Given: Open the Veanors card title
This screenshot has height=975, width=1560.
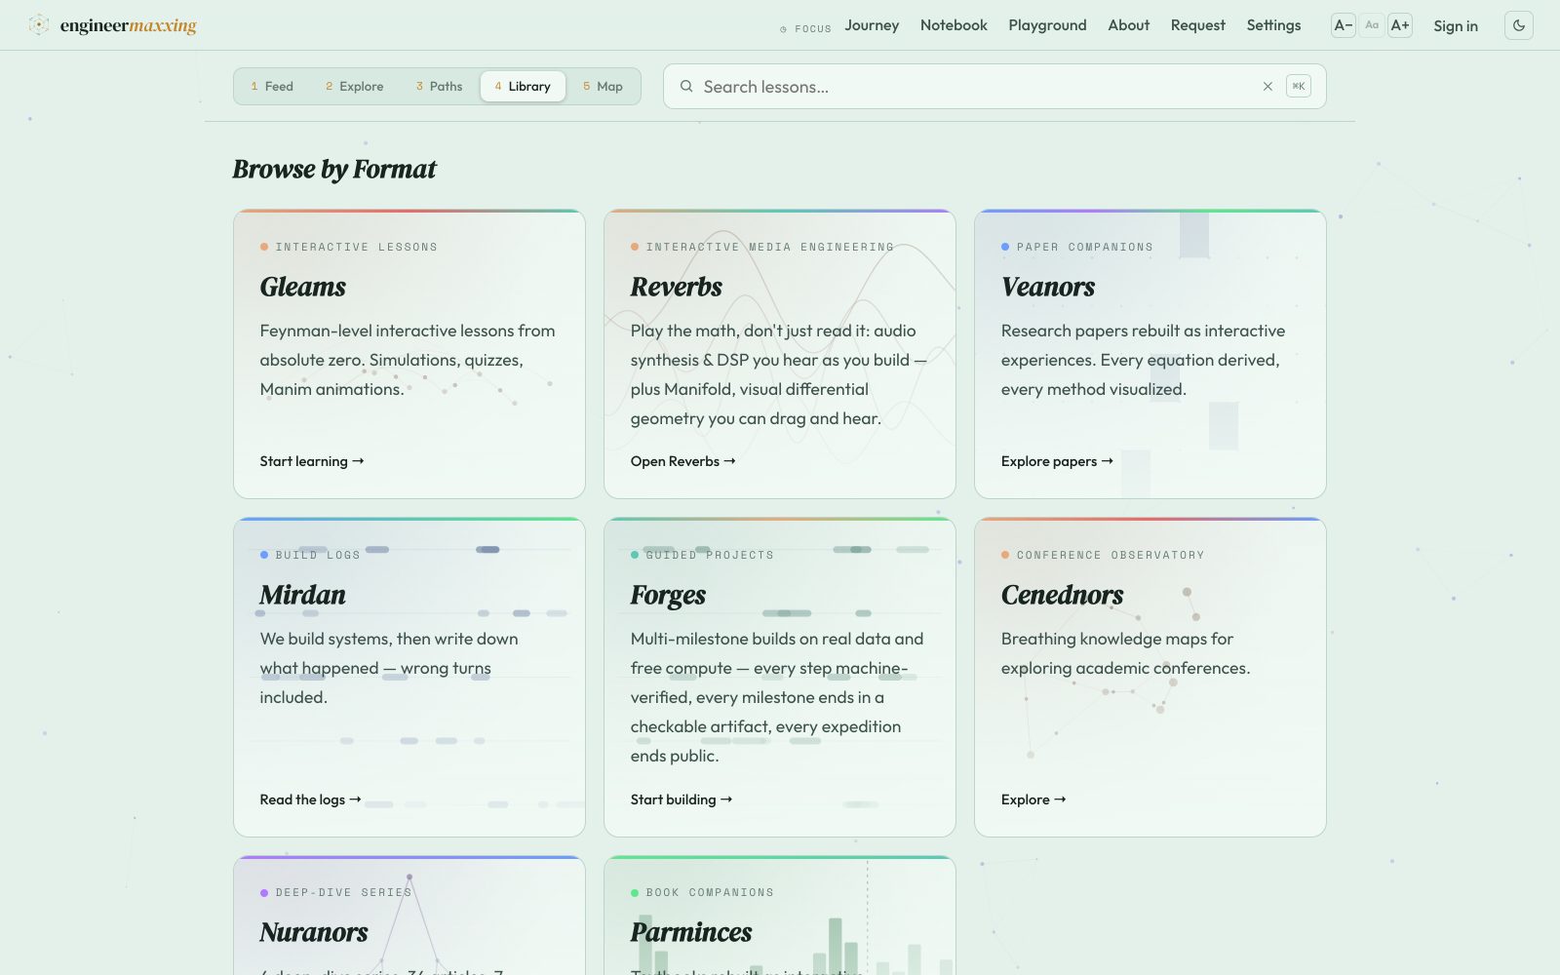Looking at the screenshot, I should (1048, 287).
